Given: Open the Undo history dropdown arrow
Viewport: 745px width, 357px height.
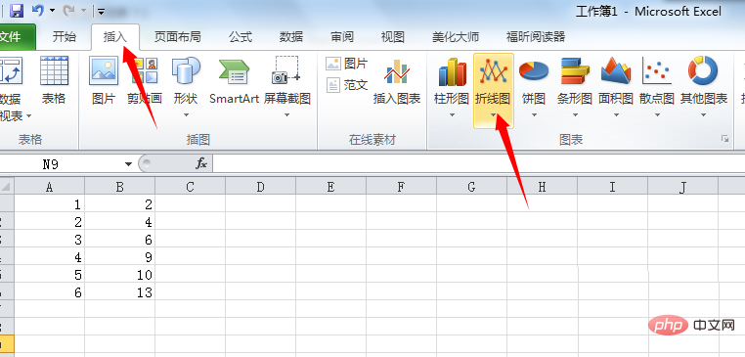Looking at the screenshot, I should tap(52, 10).
